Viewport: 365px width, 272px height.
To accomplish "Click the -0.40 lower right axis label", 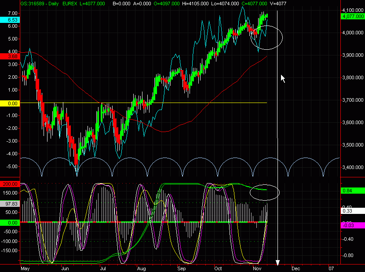I will [x=348, y=239].
